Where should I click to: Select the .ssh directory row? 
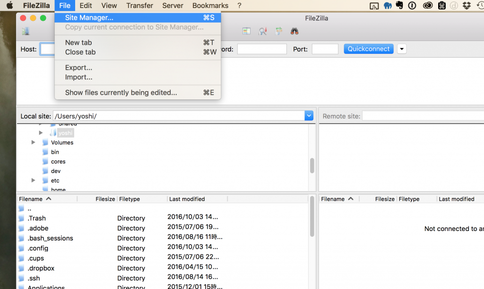pyautogui.click(x=163, y=278)
